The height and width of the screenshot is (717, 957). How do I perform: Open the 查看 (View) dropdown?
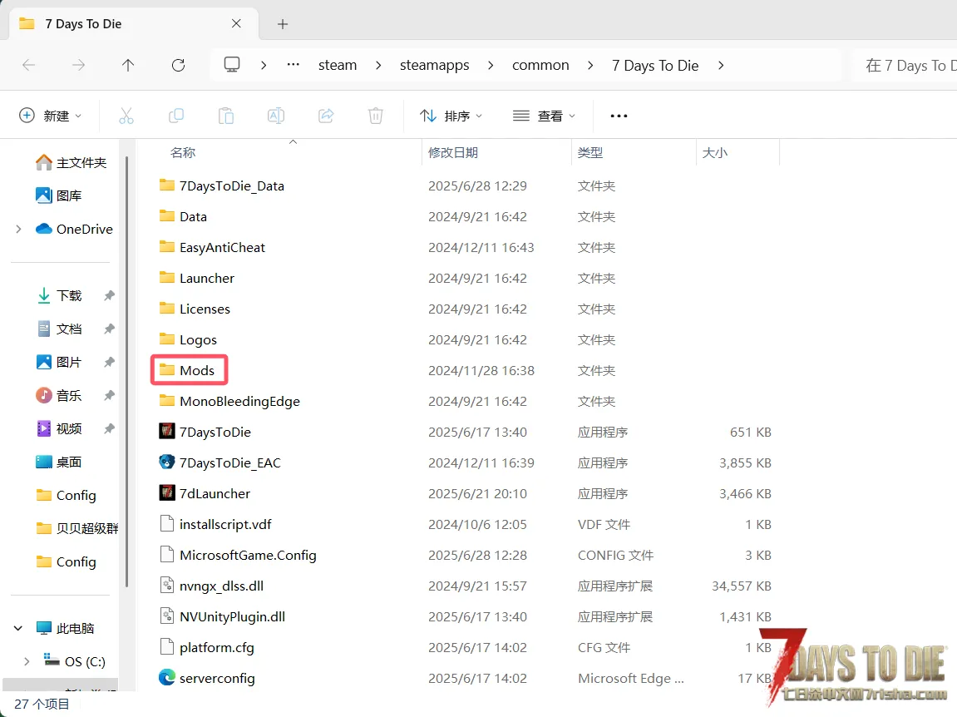point(545,116)
